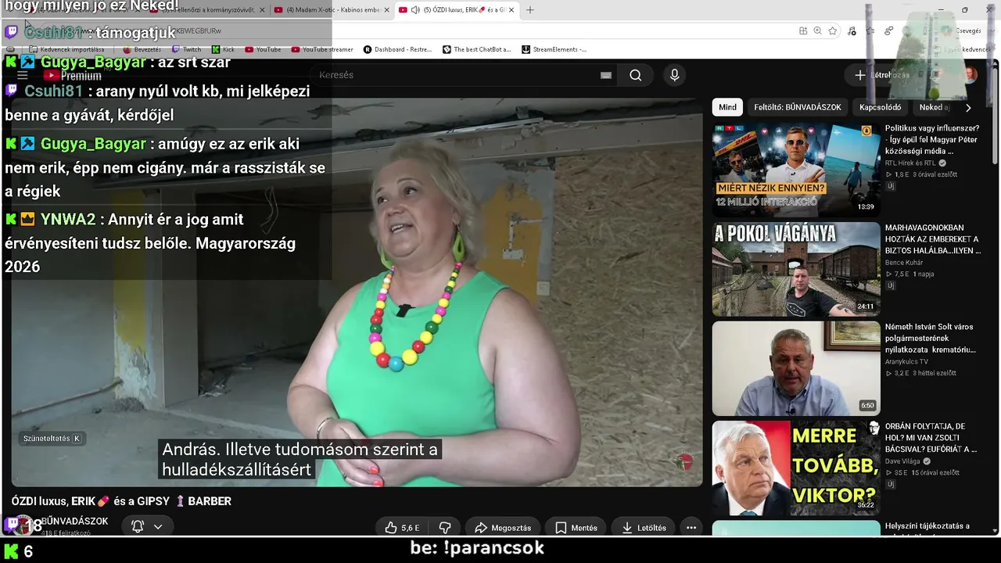Open The best ChatBot bookmark
The width and height of the screenshot is (1001, 563).
pos(477,49)
